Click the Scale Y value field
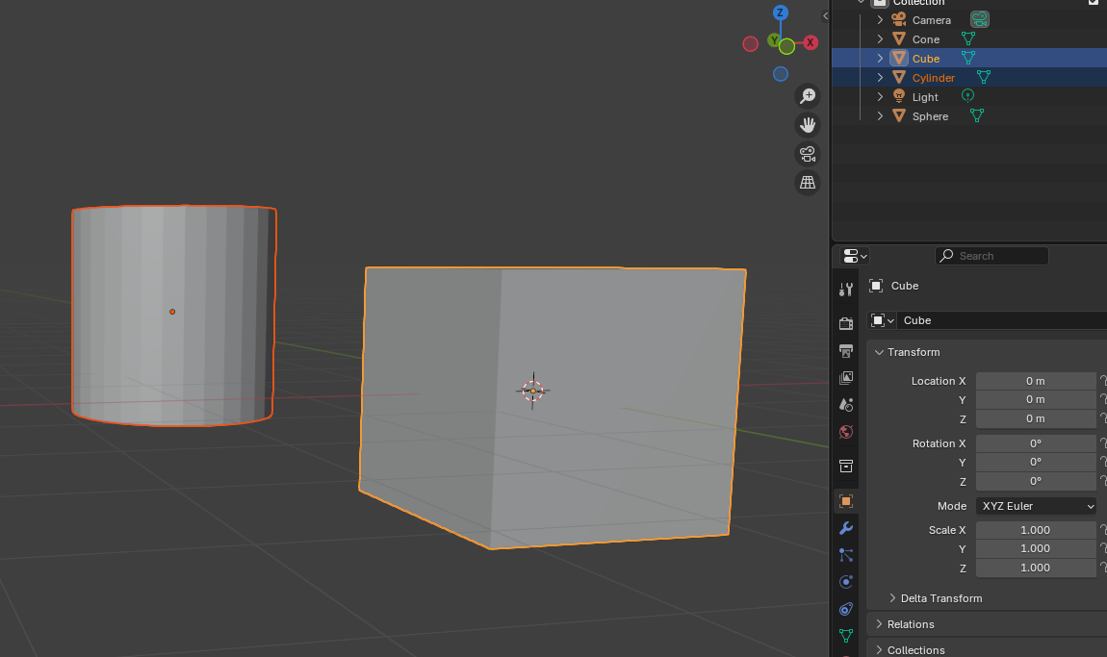 [1036, 548]
